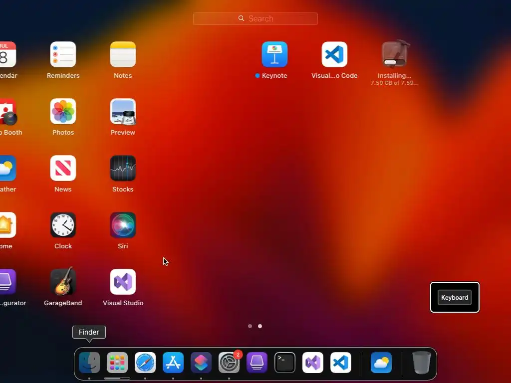This screenshot has height=383, width=511.
Task: Open App Store from the Dock
Action: [x=173, y=363]
